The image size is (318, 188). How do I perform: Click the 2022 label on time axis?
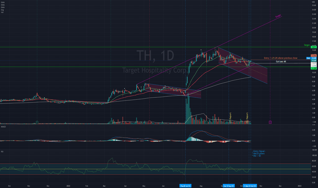68,186
